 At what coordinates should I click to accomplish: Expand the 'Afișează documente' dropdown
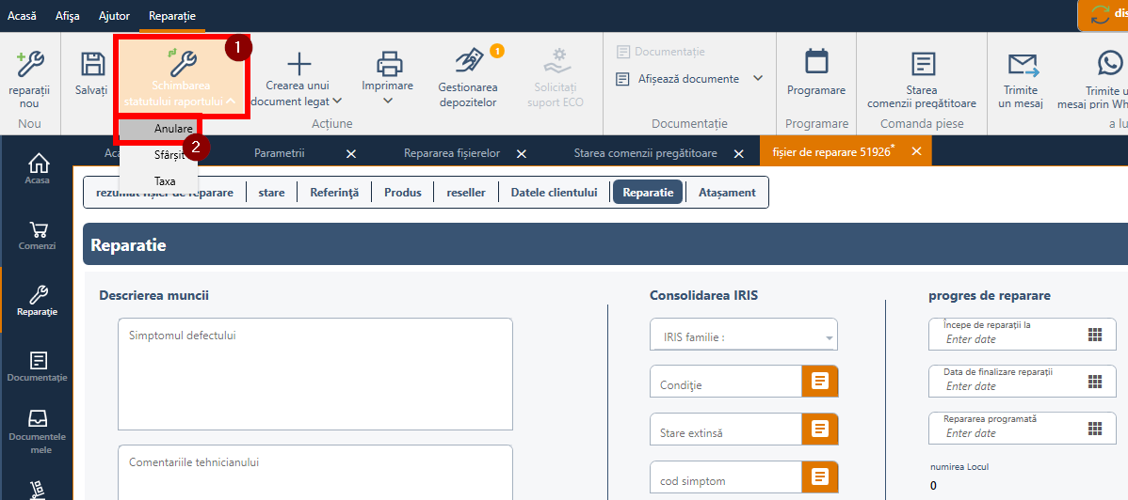point(758,78)
